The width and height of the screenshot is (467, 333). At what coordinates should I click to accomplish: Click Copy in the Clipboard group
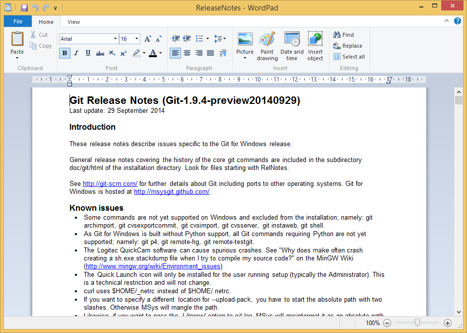(x=41, y=46)
